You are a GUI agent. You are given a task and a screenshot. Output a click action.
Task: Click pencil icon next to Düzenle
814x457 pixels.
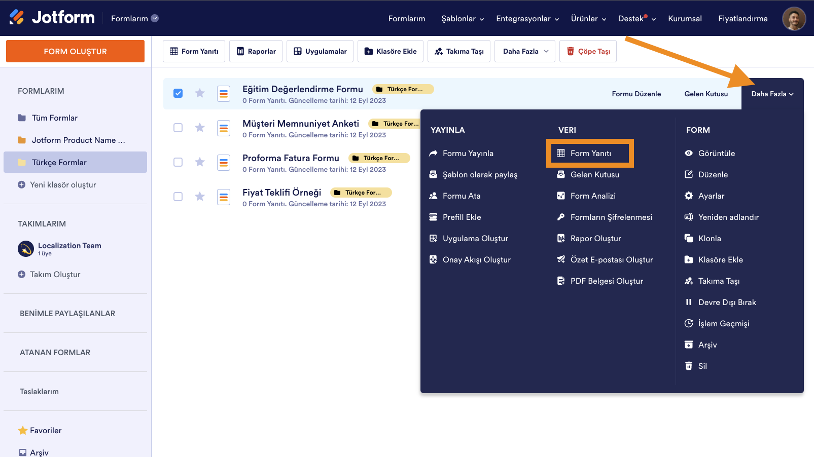[x=689, y=174]
